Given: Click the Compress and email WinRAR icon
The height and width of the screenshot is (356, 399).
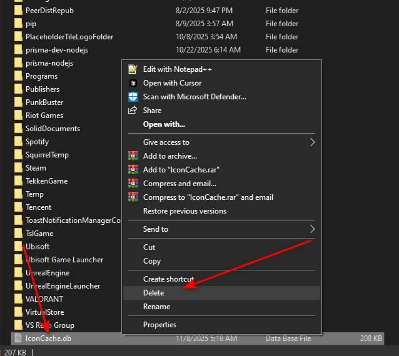Looking at the screenshot, I should 133,183.
